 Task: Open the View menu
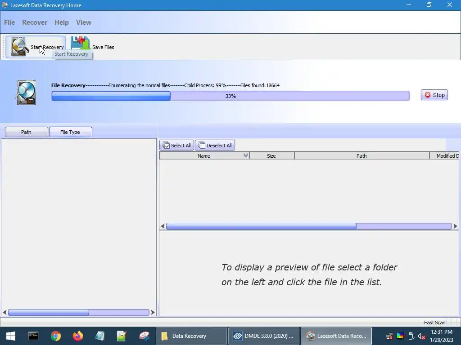pyautogui.click(x=83, y=22)
